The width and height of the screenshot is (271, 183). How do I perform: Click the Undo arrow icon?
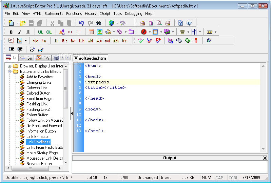coord(81,23)
